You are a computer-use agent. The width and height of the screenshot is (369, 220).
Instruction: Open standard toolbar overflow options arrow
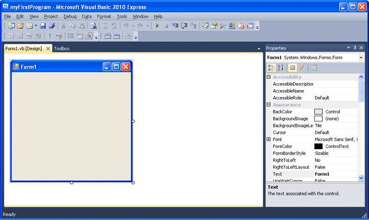pos(257,27)
